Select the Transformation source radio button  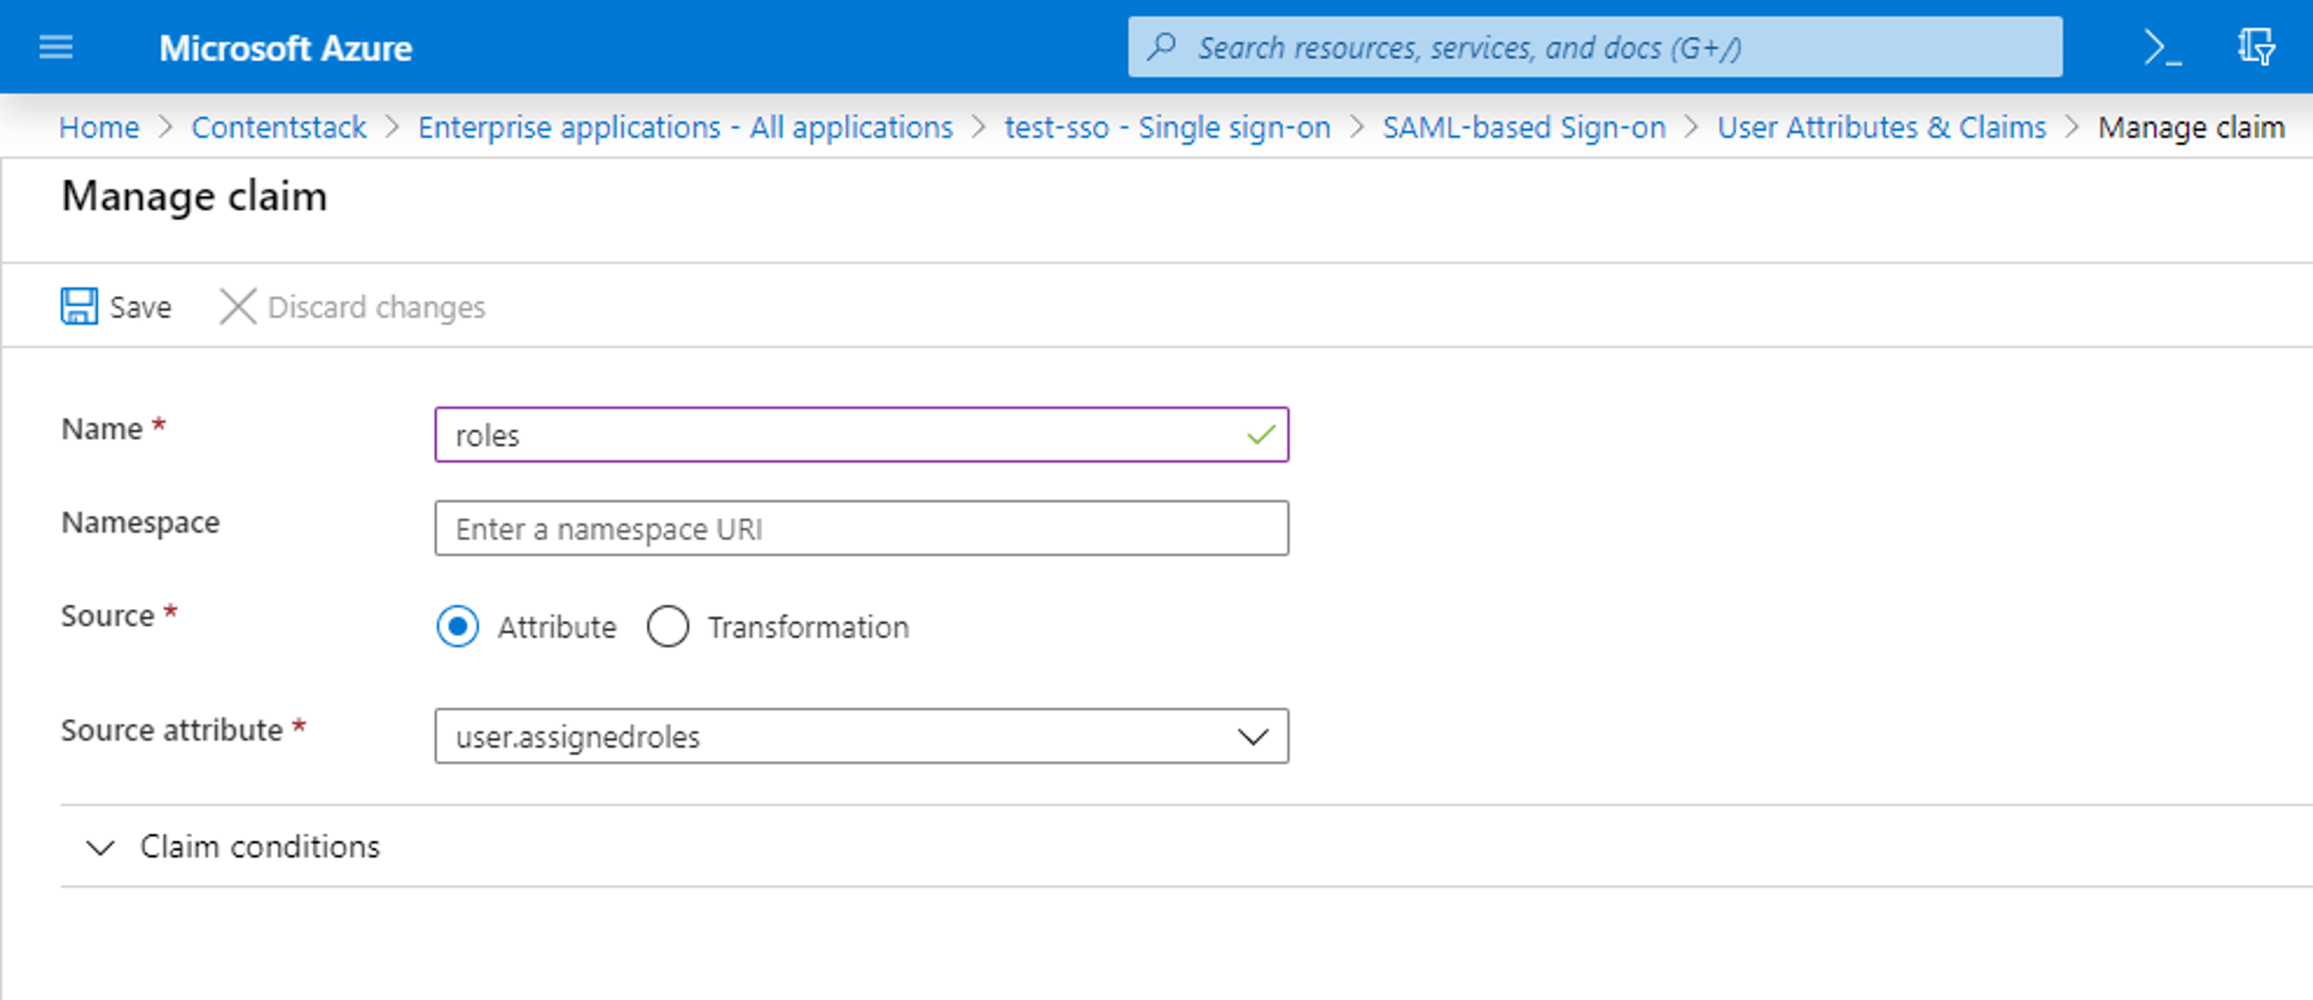pyautogui.click(x=668, y=627)
